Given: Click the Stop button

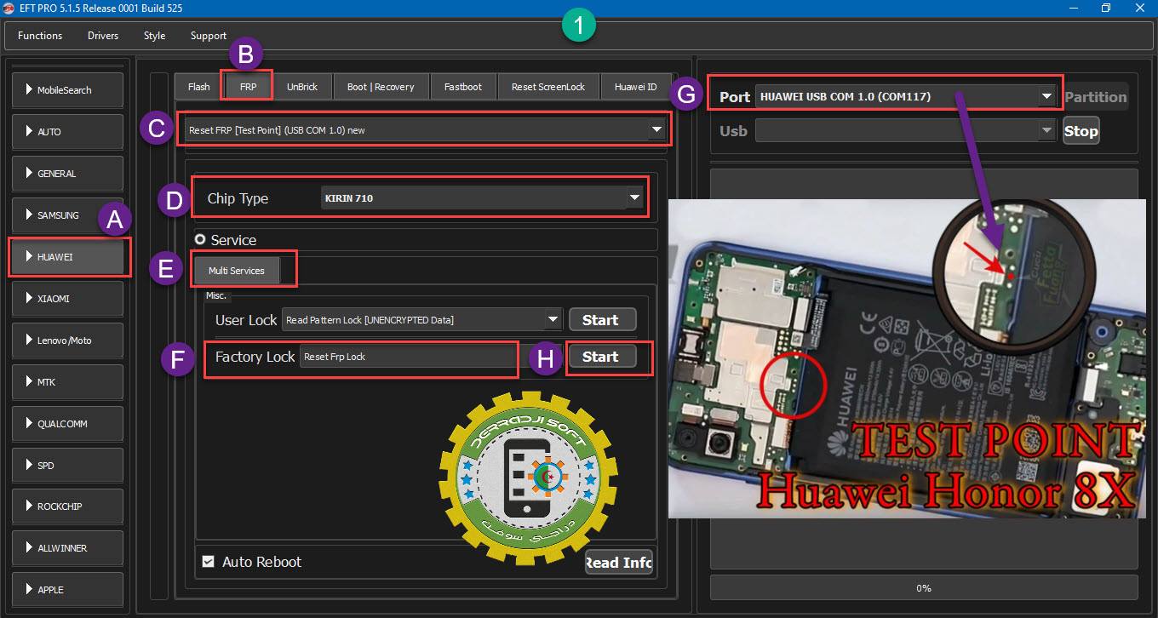Looking at the screenshot, I should [x=1081, y=131].
